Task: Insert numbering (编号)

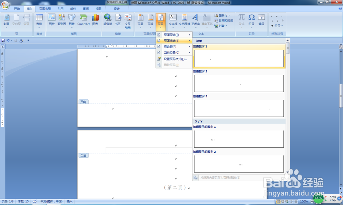Action: pos(261,20)
